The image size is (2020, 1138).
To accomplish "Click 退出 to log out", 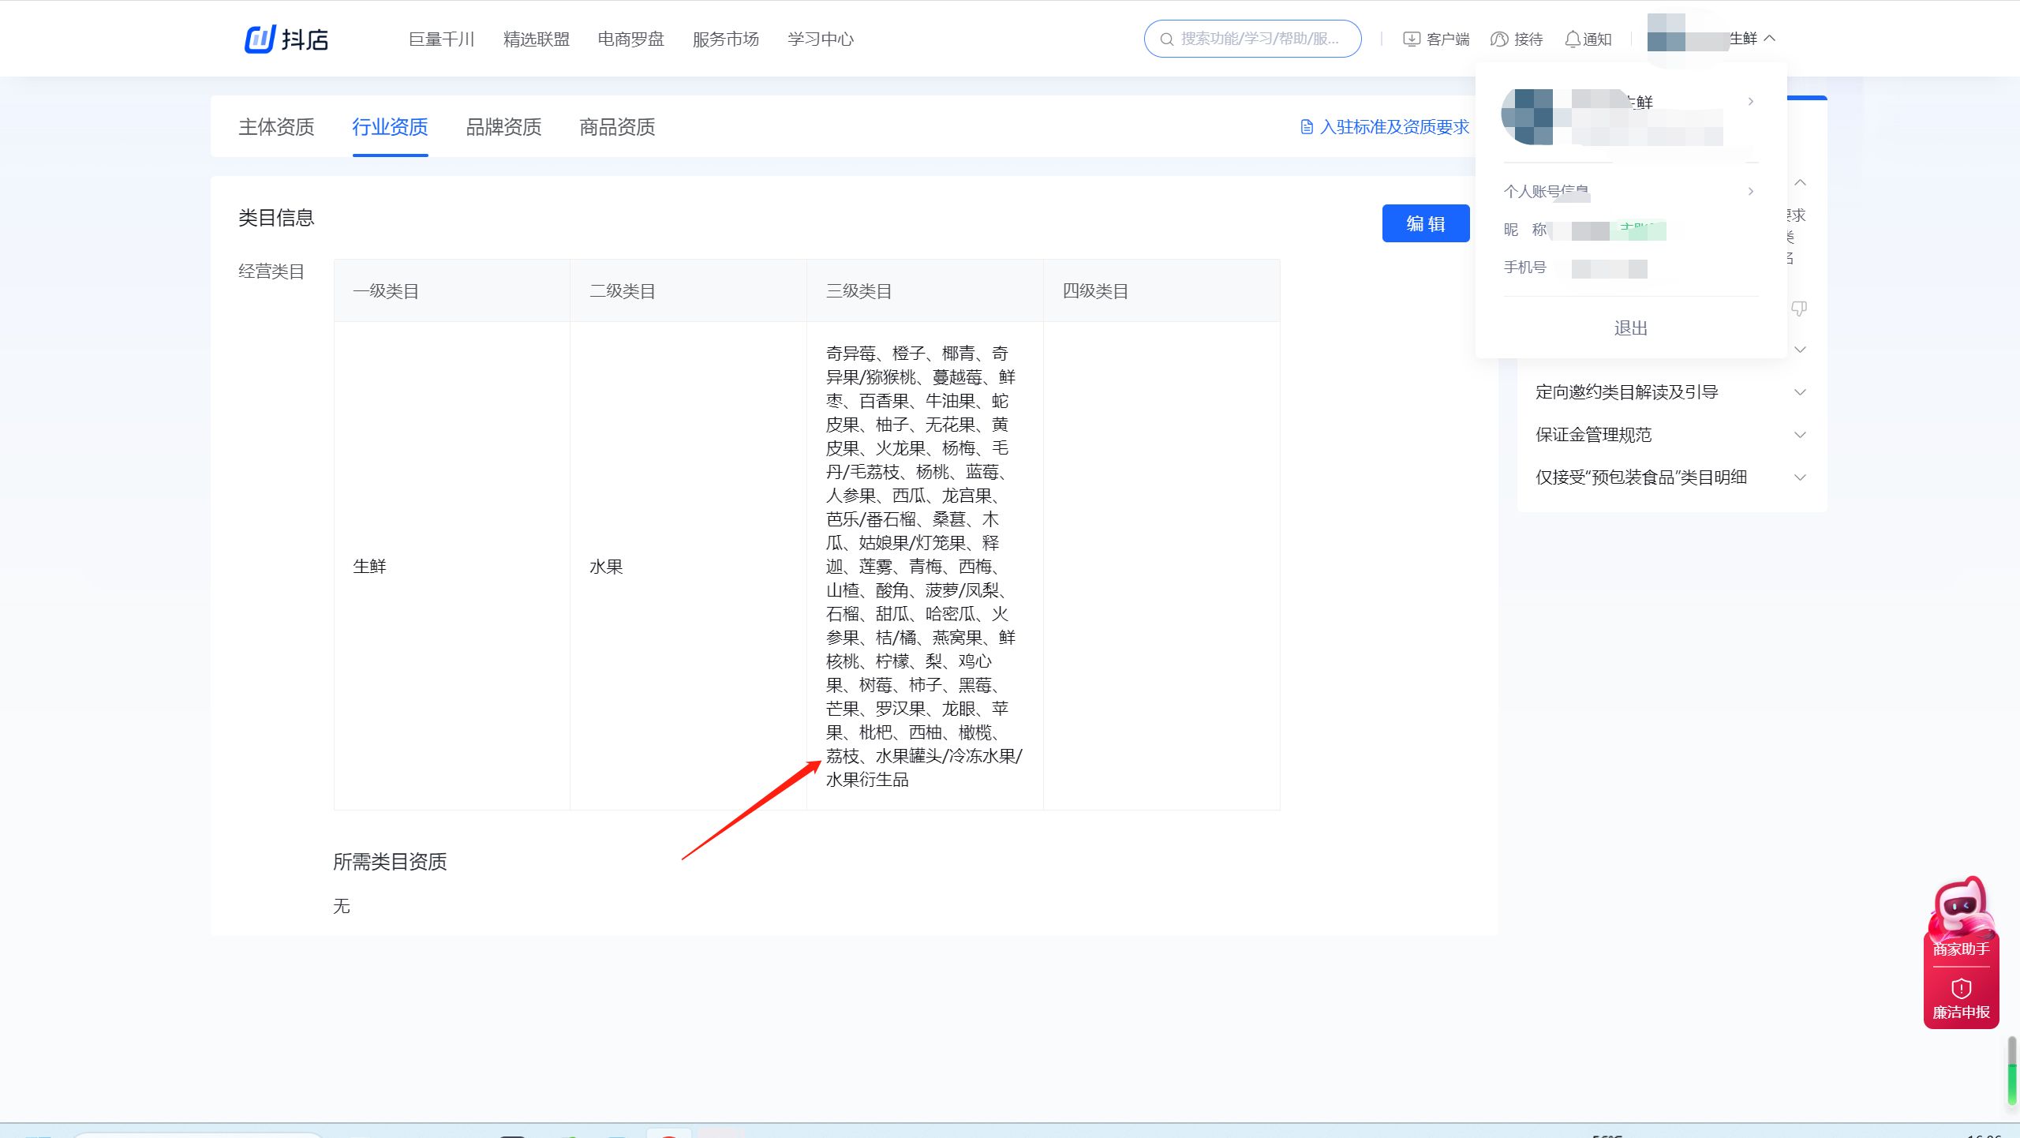I will (1630, 328).
